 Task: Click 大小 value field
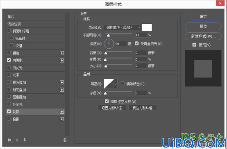(x=141, y=66)
